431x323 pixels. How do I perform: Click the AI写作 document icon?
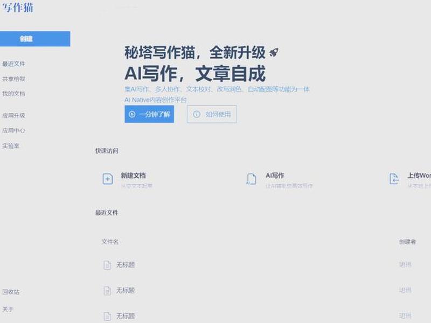click(251, 179)
